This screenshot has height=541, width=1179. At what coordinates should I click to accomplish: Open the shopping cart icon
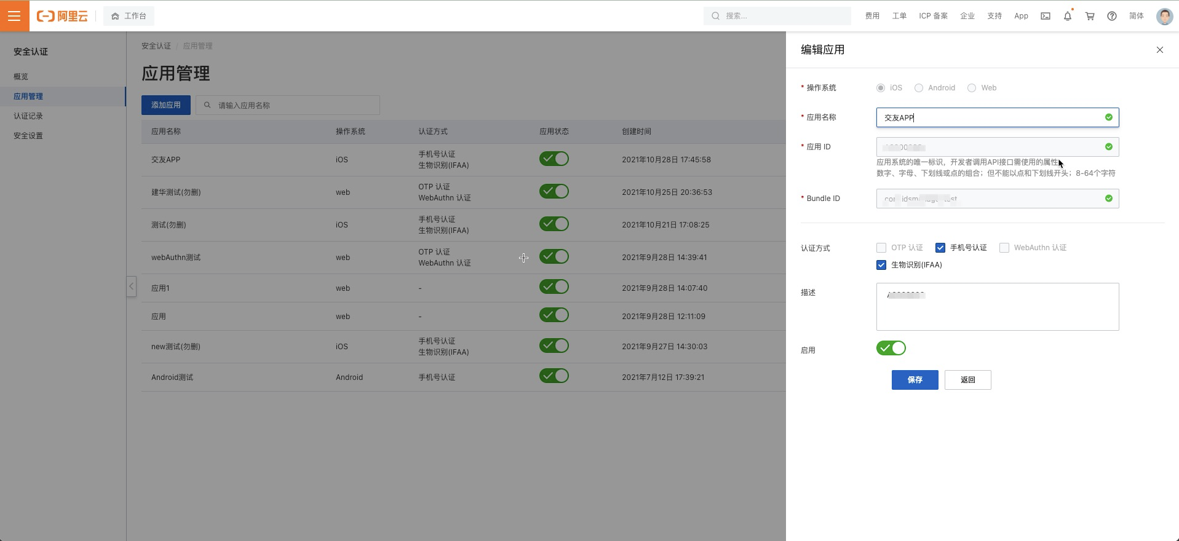(1090, 16)
